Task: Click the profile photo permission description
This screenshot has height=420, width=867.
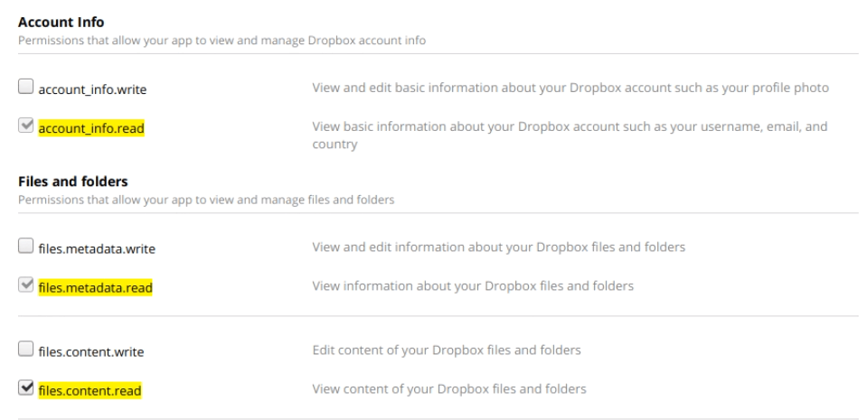Action: click(570, 88)
